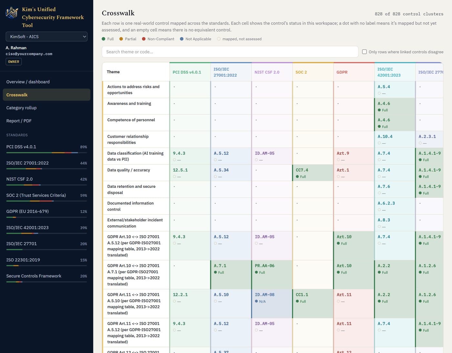The image size is (452, 353).
Task: Click the green Full legend dot
Action: pos(104,39)
